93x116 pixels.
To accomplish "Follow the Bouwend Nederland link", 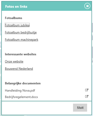I will (x=19, y=69).
